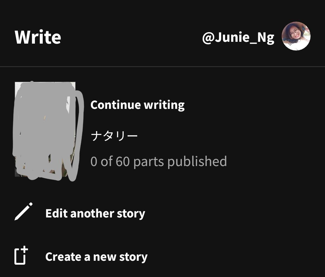Open the profile avatar picture

tap(296, 36)
